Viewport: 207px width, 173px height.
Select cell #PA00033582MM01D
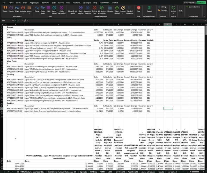coord(15,67)
